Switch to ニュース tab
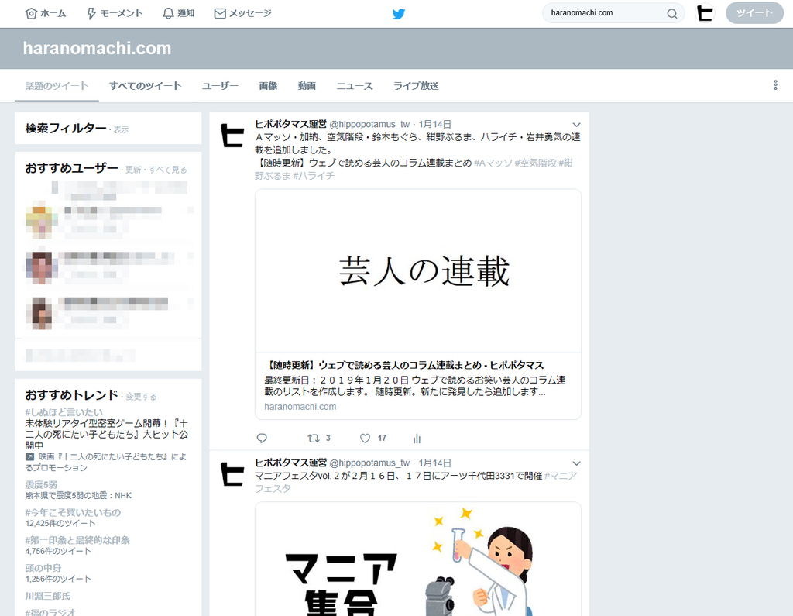The image size is (793, 616). point(355,86)
